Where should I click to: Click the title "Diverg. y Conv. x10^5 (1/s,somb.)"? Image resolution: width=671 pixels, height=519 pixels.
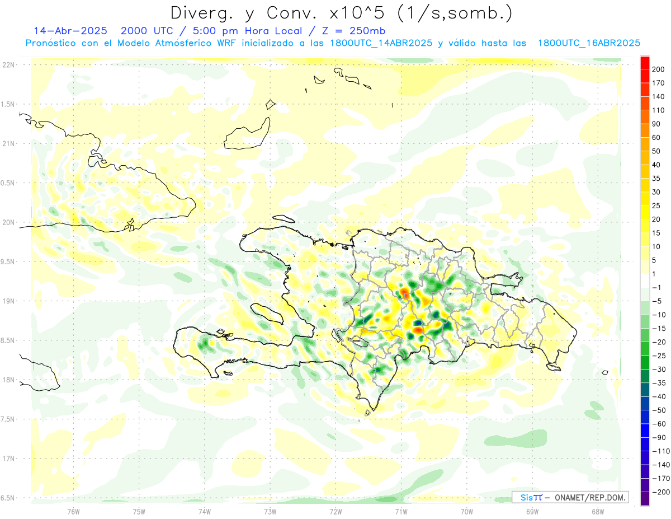[x=341, y=13]
